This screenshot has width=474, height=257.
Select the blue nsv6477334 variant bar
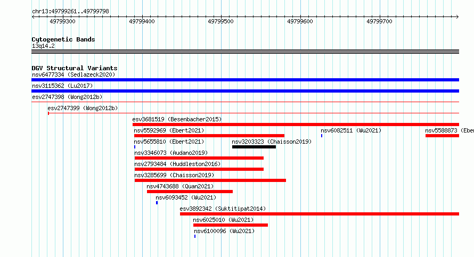(x=245, y=80)
